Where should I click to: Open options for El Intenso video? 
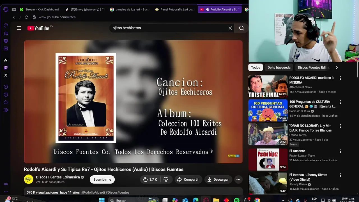click(x=340, y=175)
